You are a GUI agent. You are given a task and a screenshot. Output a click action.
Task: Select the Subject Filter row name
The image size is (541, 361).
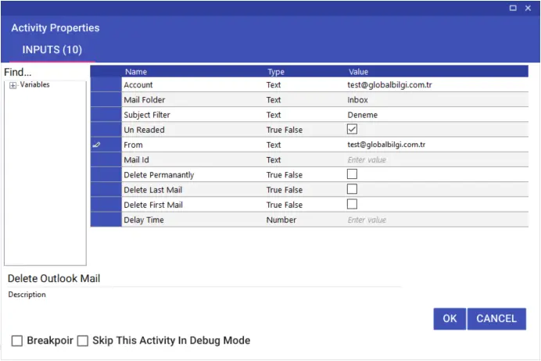(147, 115)
